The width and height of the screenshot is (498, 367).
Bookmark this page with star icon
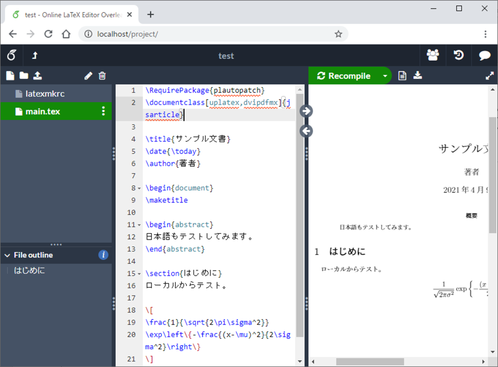click(339, 34)
